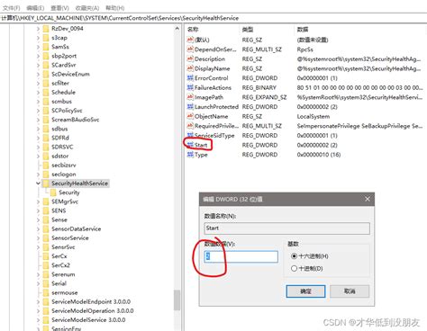
Task: Click the LocalSystem data cell
Action: pyautogui.click(x=313, y=116)
